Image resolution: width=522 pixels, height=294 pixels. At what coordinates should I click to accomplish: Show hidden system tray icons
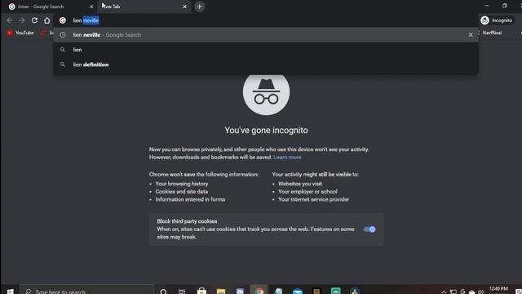tap(444, 292)
